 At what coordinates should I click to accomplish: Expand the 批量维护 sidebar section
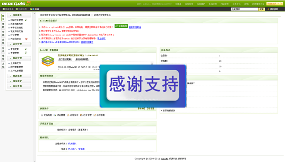(19, 81)
